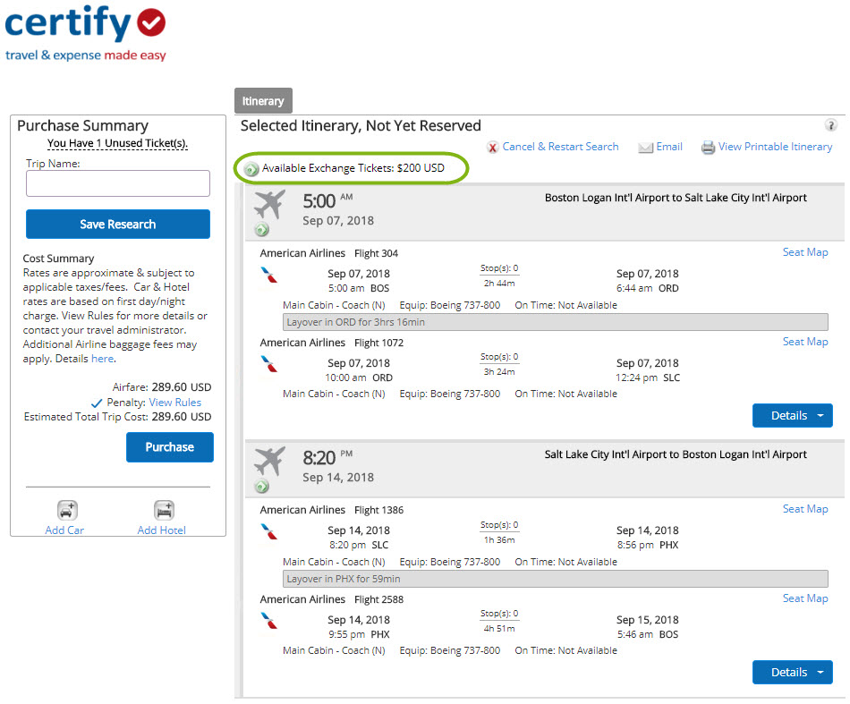Click the Add Hotel bed icon
This screenshot has width=850, height=704.
pyautogui.click(x=164, y=510)
